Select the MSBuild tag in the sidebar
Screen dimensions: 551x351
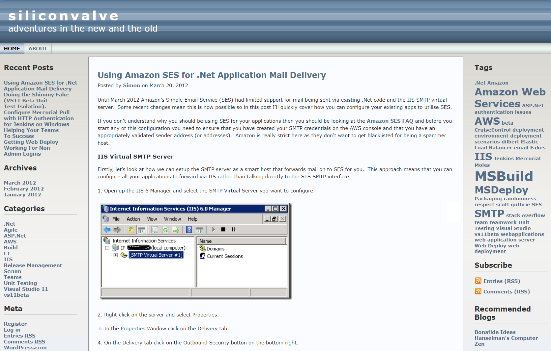tap(504, 176)
